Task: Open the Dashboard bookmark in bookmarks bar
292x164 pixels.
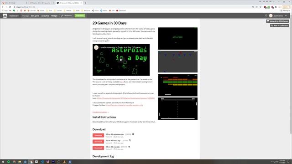Action: (121, 10)
